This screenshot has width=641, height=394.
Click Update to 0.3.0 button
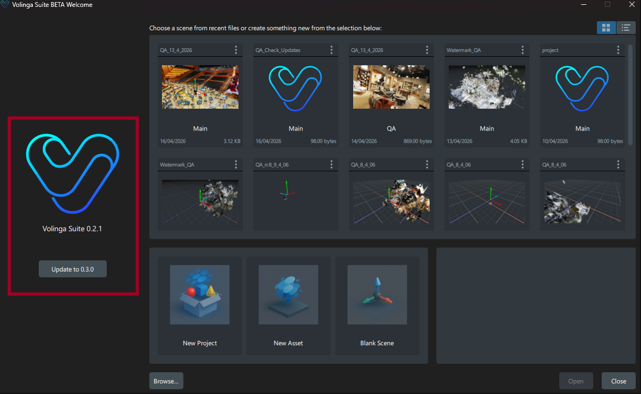tap(73, 269)
